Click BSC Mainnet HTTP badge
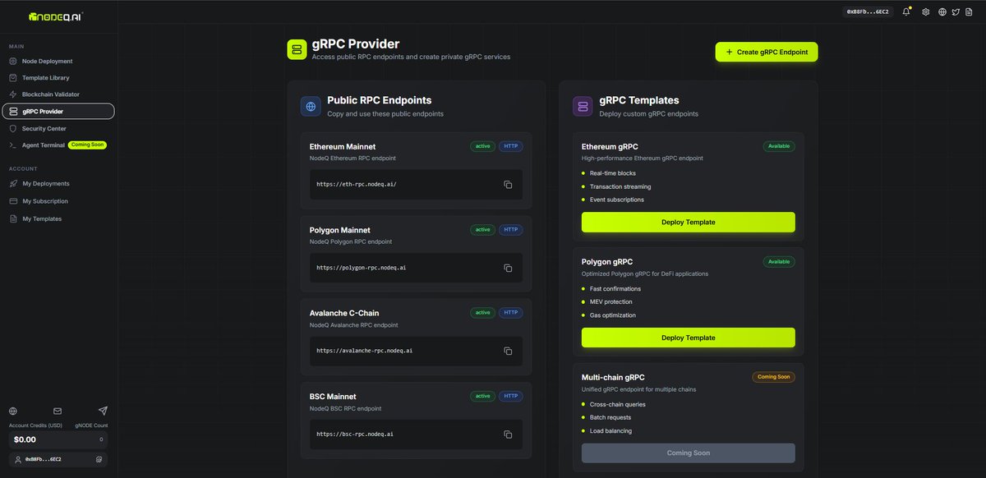Image resolution: width=986 pixels, height=478 pixels. 510,396
